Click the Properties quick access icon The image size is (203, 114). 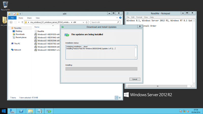(x=14, y=14)
